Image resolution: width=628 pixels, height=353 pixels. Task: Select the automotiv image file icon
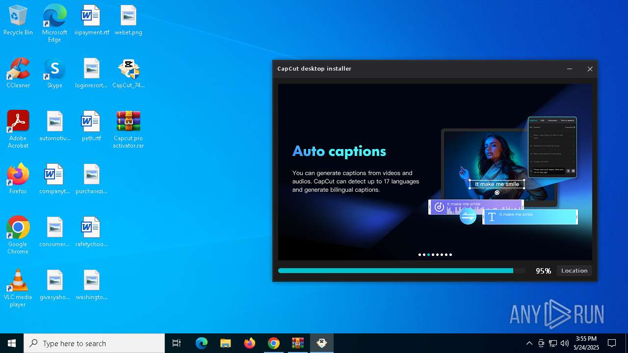(54, 126)
